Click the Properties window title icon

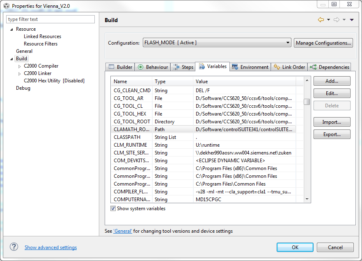click(x=7, y=6)
